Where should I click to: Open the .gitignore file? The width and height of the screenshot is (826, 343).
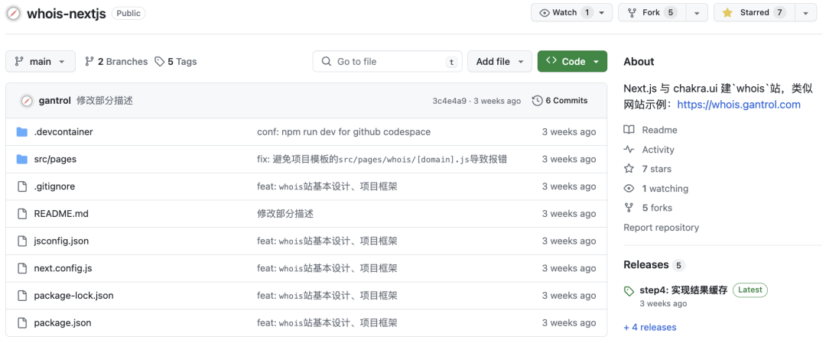[x=54, y=186]
